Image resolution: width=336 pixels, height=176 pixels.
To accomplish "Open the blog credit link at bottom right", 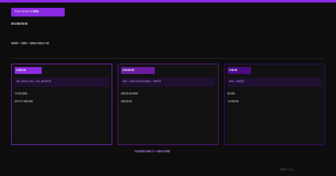I will pyautogui.click(x=286, y=170).
